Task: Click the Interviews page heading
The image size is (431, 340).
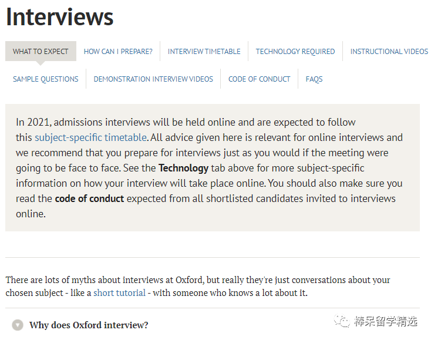Action: [60, 17]
